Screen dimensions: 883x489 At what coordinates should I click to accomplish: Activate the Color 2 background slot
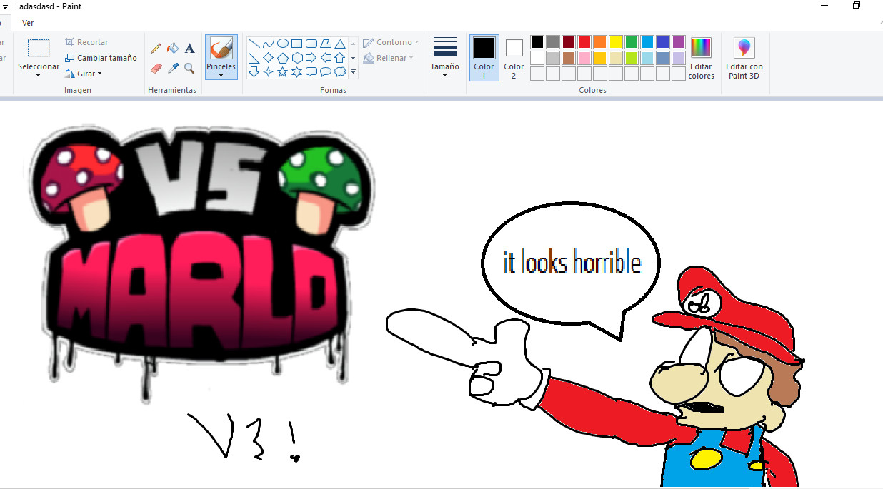[514, 57]
